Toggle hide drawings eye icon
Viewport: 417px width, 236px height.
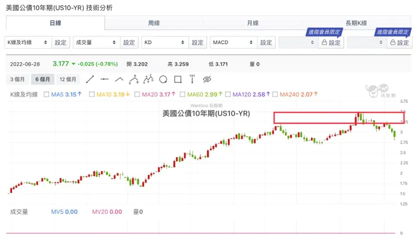coord(207,80)
